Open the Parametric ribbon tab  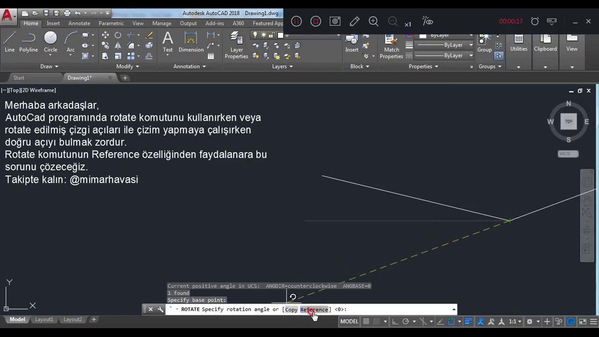click(111, 23)
